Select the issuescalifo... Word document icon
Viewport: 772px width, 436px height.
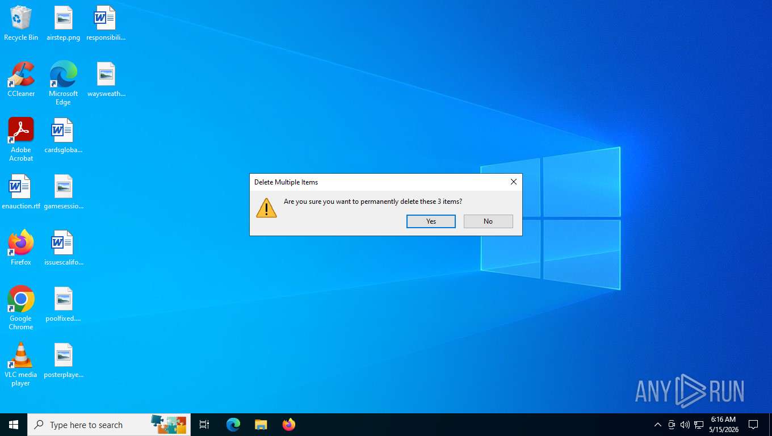[64, 248]
